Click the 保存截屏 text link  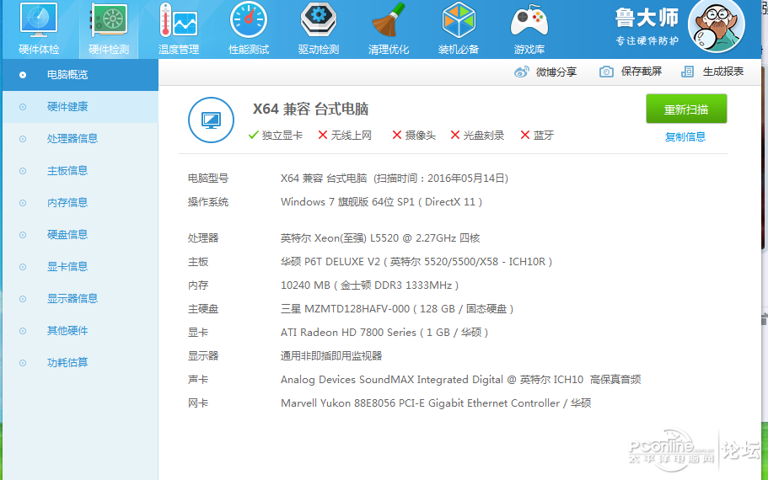coord(642,72)
